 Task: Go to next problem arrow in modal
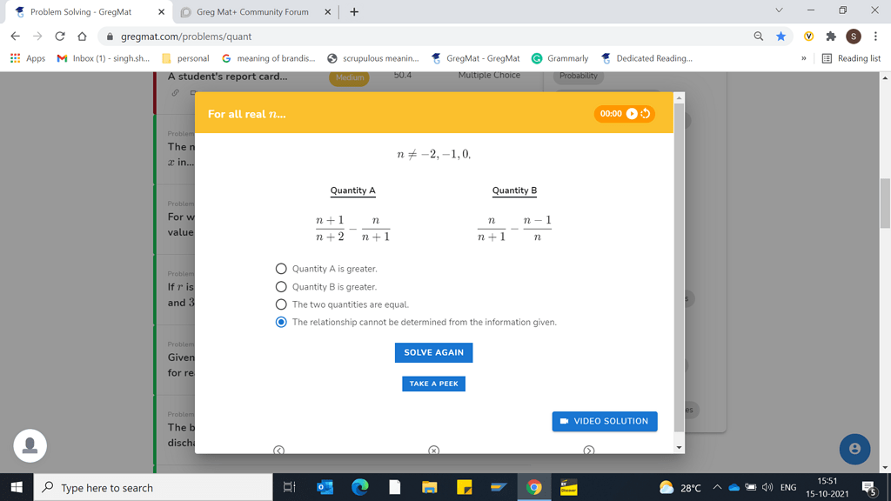click(x=589, y=450)
